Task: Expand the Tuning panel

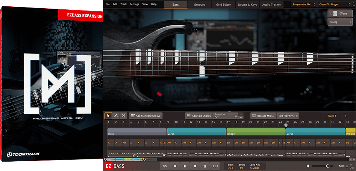Action: click(340, 22)
